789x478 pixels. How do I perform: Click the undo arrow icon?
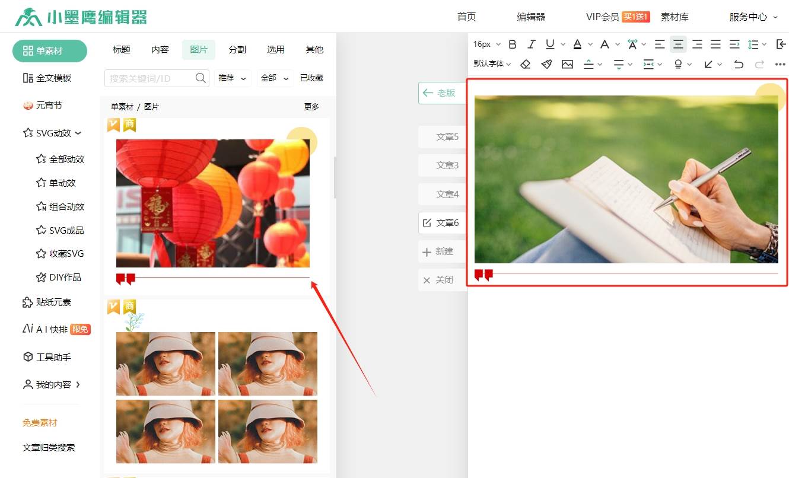739,64
